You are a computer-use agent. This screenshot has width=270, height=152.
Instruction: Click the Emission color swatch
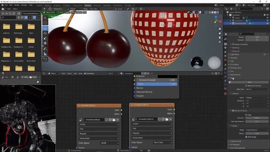coord(167,76)
